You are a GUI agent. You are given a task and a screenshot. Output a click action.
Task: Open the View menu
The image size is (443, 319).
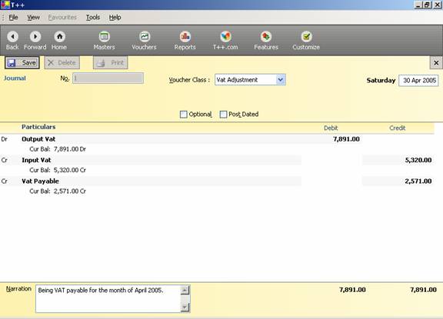(33, 18)
